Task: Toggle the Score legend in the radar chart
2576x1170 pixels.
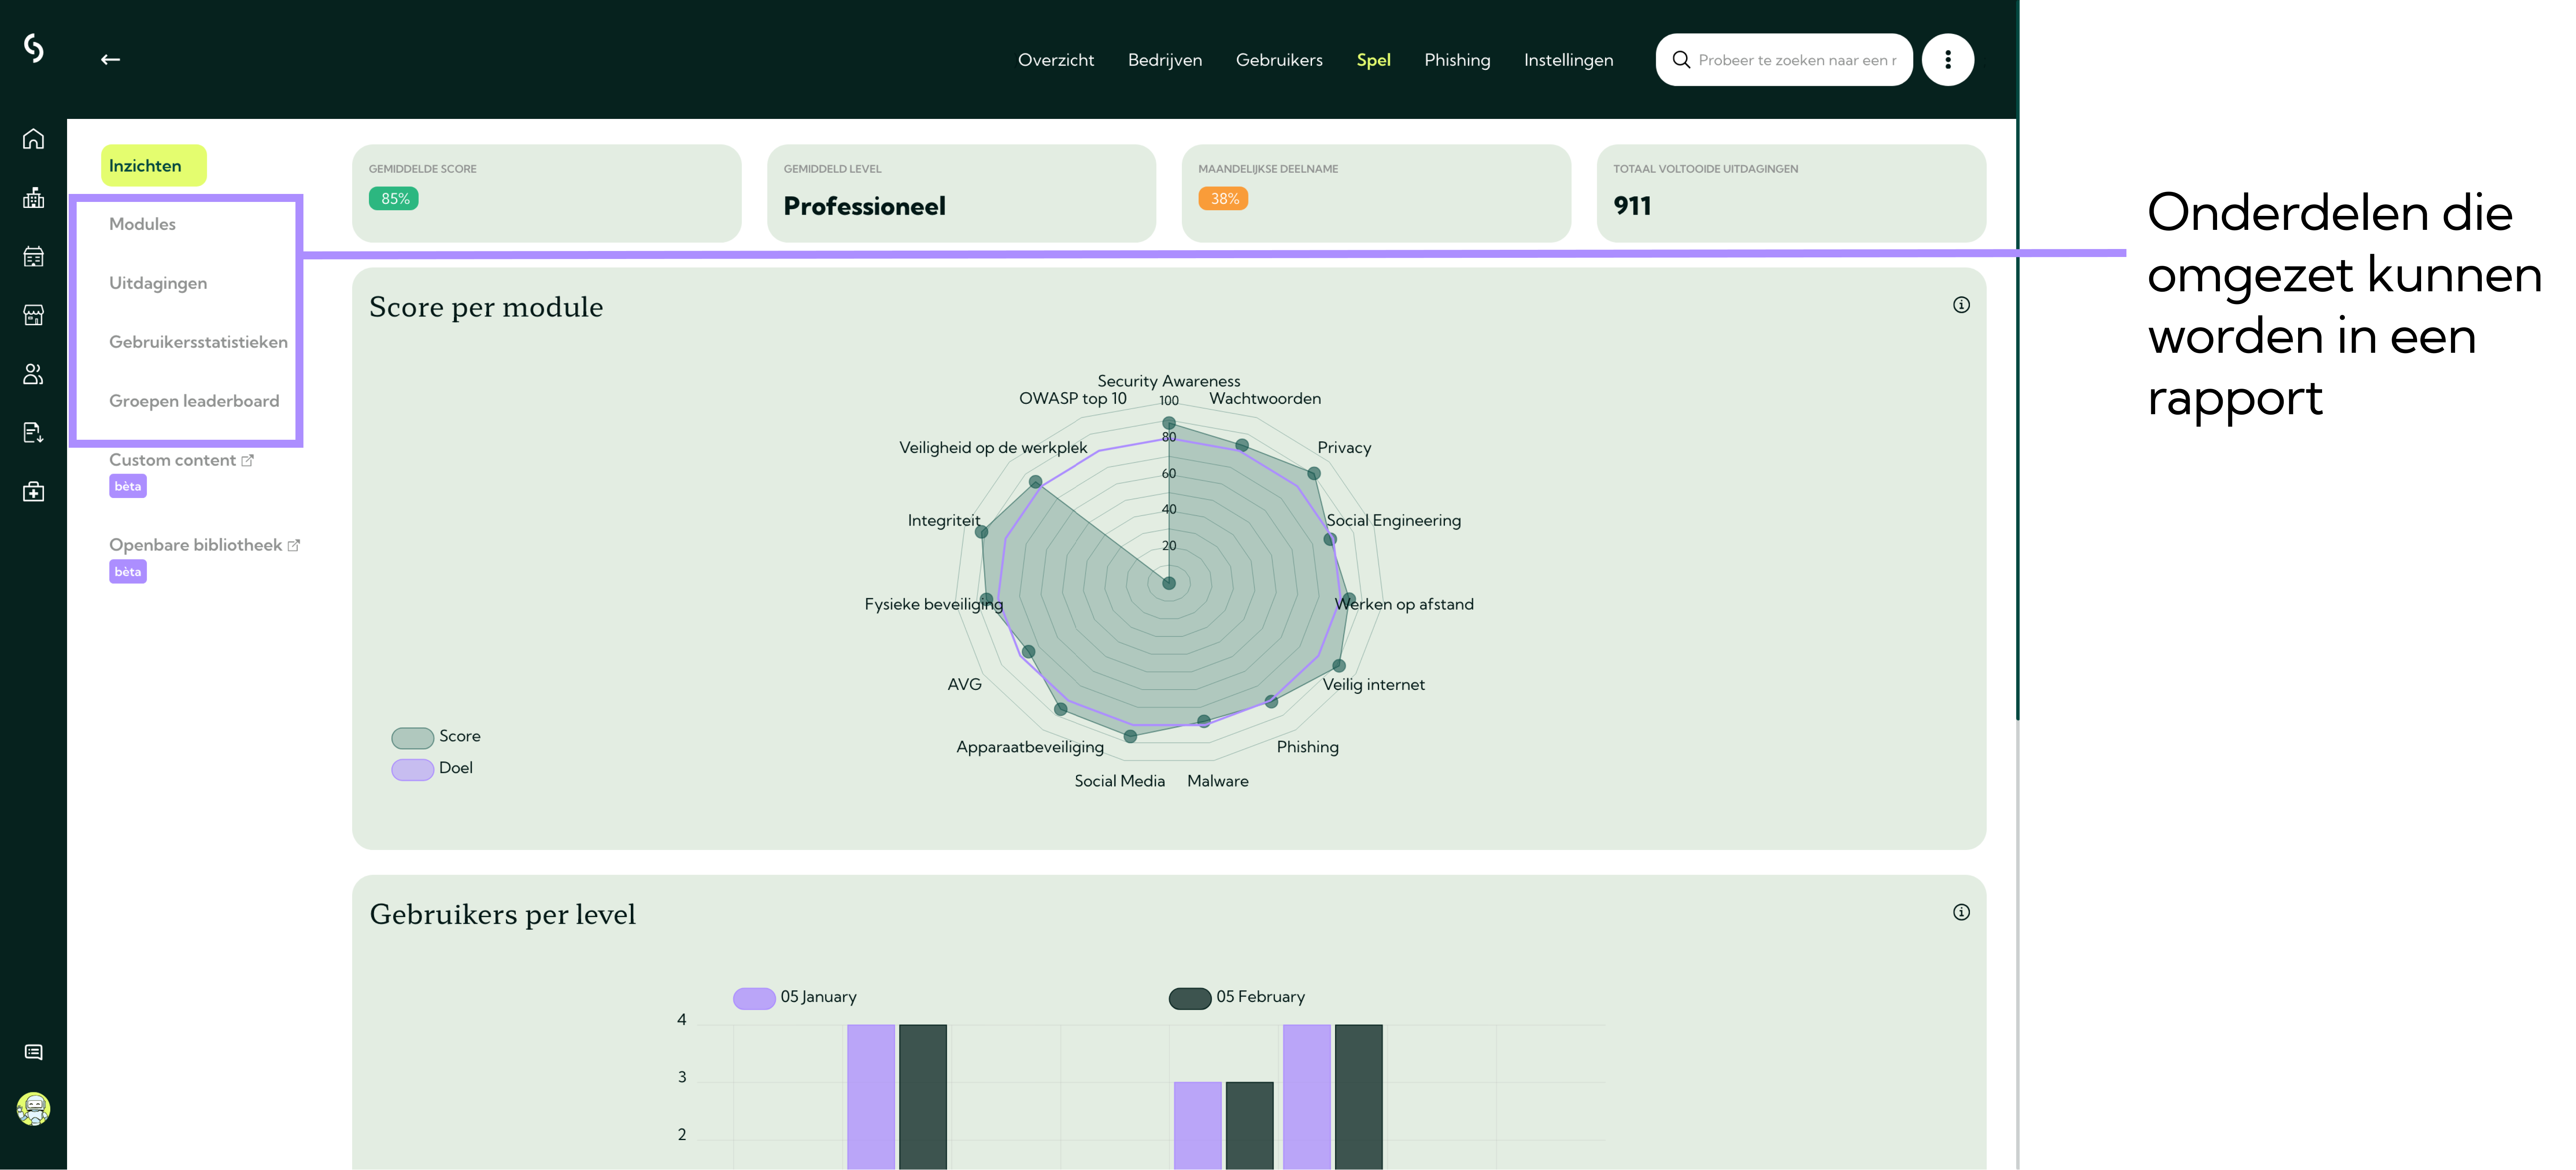Action: [436, 736]
